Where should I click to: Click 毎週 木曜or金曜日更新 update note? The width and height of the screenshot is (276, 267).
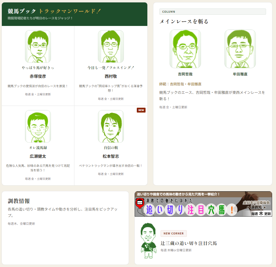coord(176,250)
